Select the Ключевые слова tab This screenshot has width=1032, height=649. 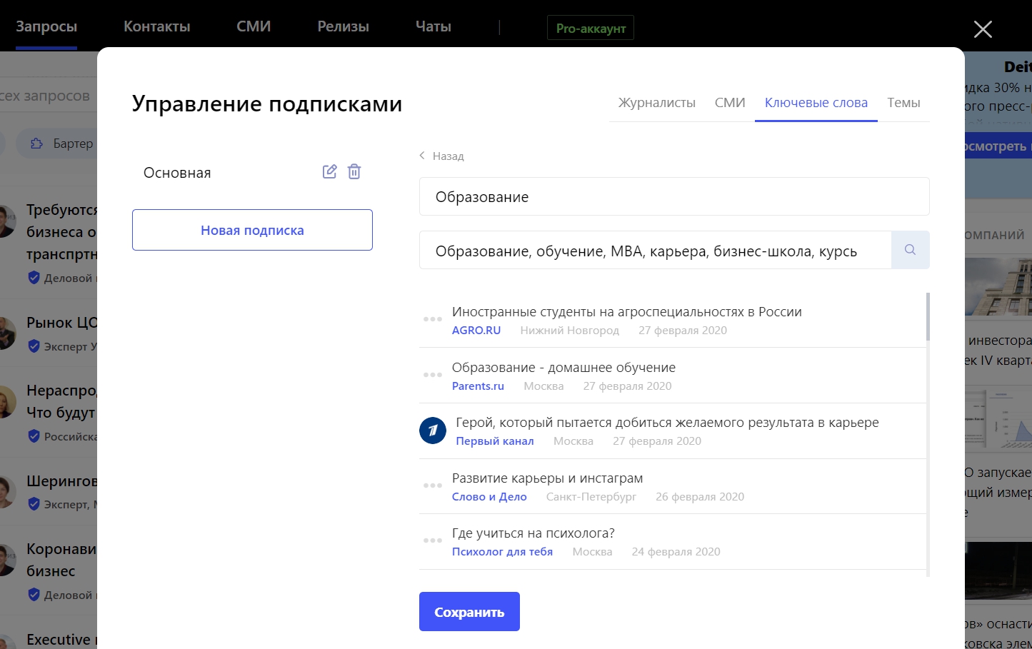(x=816, y=103)
